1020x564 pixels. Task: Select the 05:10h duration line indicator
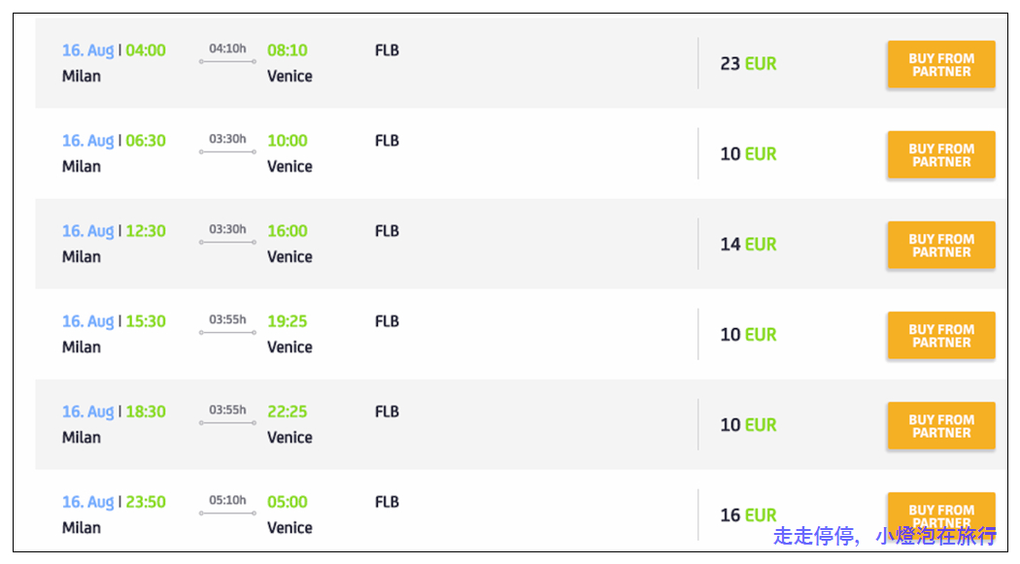pyautogui.click(x=227, y=514)
